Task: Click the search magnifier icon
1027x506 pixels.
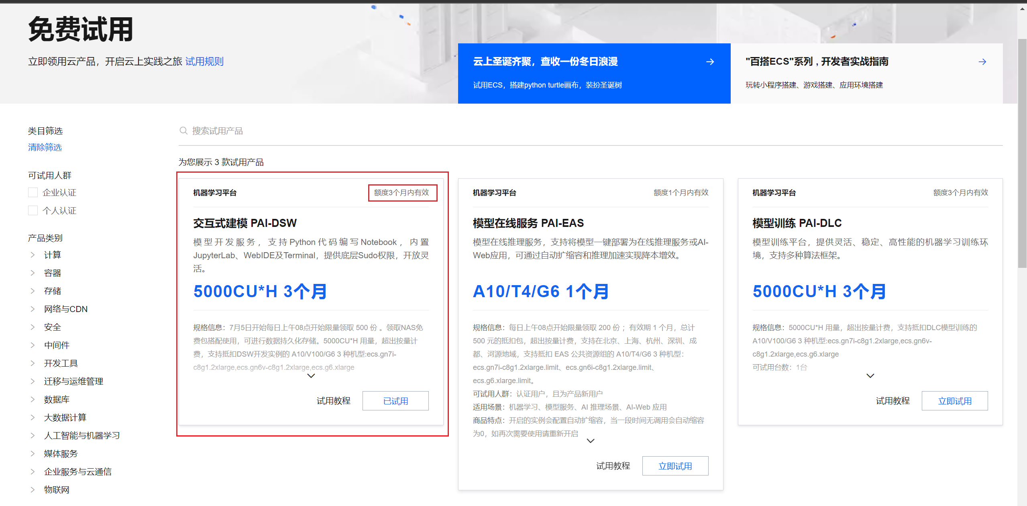Action: click(x=183, y=131)
